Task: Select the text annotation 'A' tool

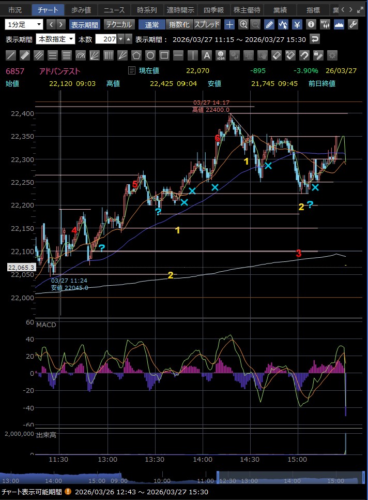Action: [206, 55]
